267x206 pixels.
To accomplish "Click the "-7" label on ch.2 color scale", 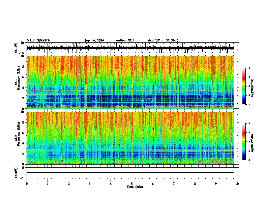I will (x=249, y=160).
